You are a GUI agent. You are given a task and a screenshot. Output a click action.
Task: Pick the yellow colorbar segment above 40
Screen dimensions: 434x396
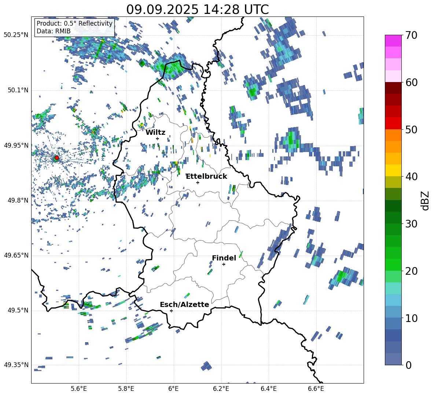click(x=393, y=170)
